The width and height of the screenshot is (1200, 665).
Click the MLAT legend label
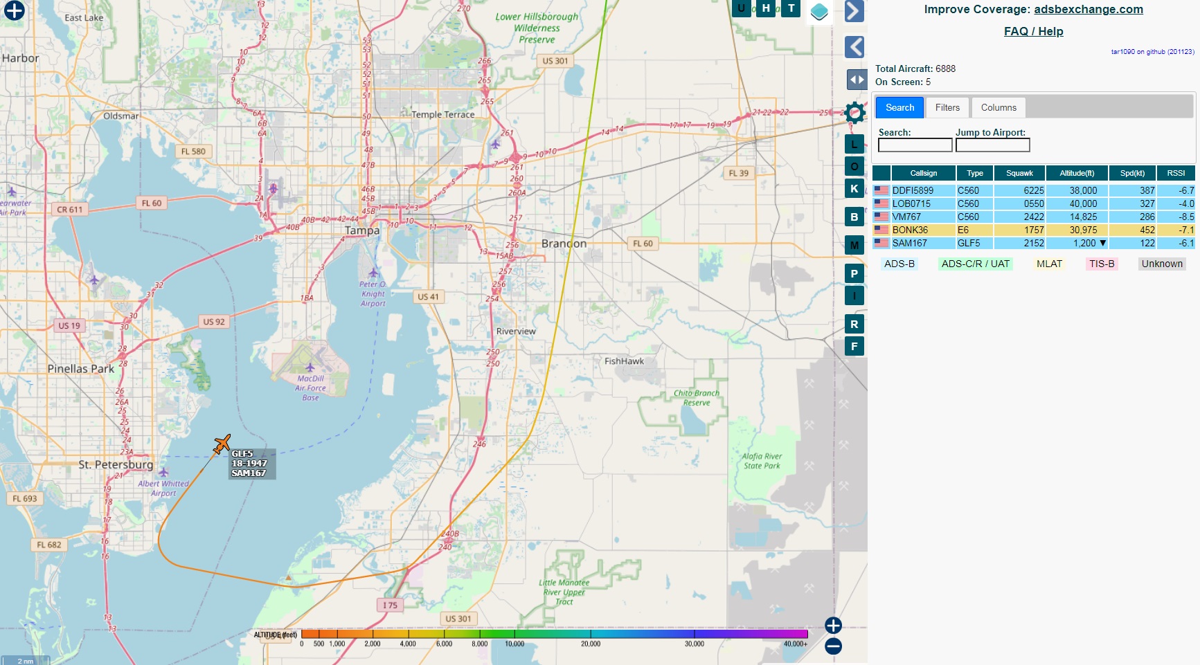click(x=1049, y=264)
